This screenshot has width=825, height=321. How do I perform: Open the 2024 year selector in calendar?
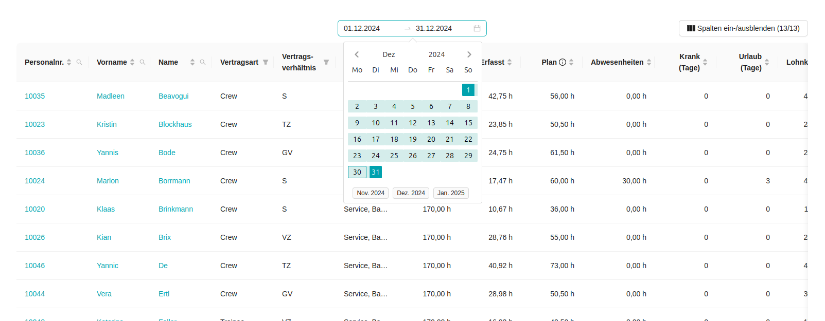(x=436, y=54)
